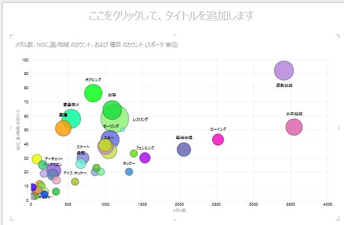Select the 水中競技 pink bubble
The image size is (344, 225).
294,127
